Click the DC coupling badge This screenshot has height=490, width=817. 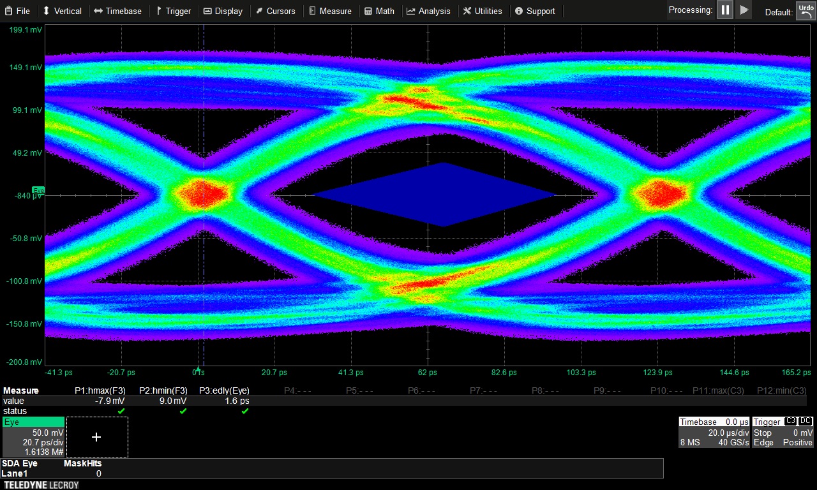tap(806, 421)
